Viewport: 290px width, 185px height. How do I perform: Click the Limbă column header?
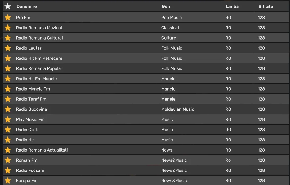click(232, 6)
